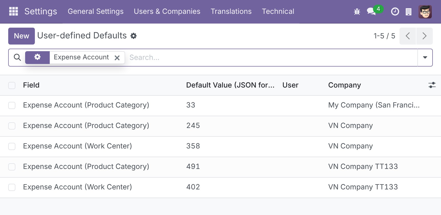Click default value 491 cell

click(x=193, y=166)
